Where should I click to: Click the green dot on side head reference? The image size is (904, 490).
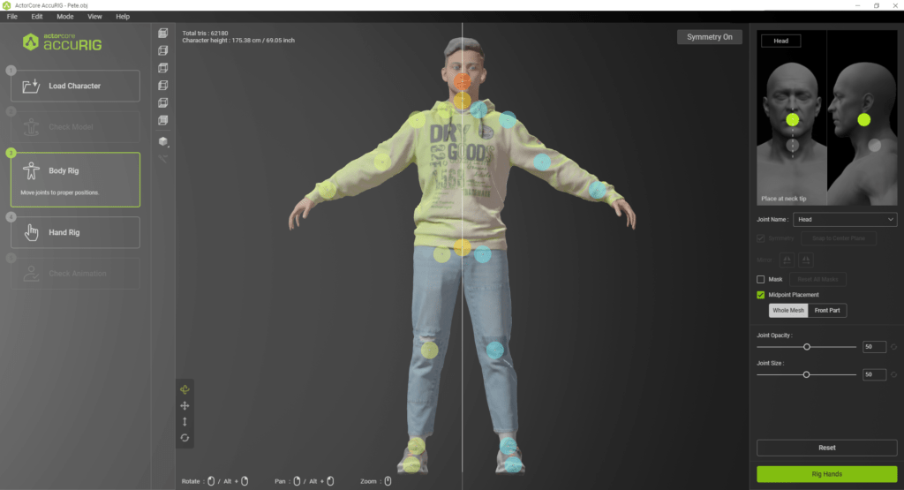pyautogui.click(x=863, y=119)
